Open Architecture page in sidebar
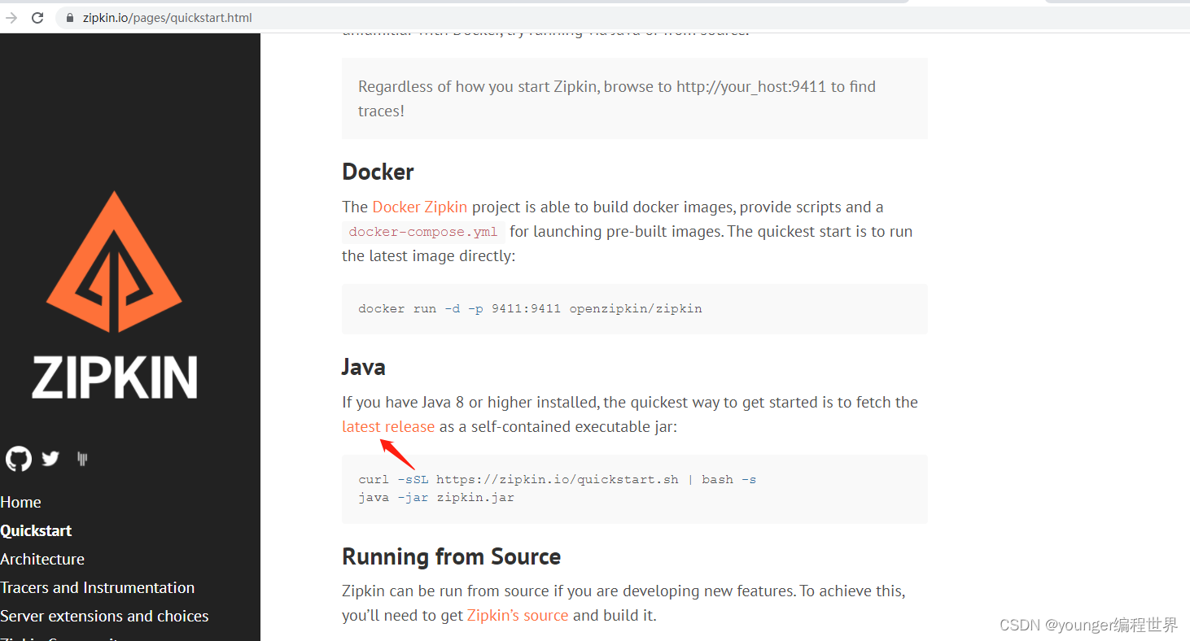This screenshot has height=641, width=1190. click(x=42, y=559)
